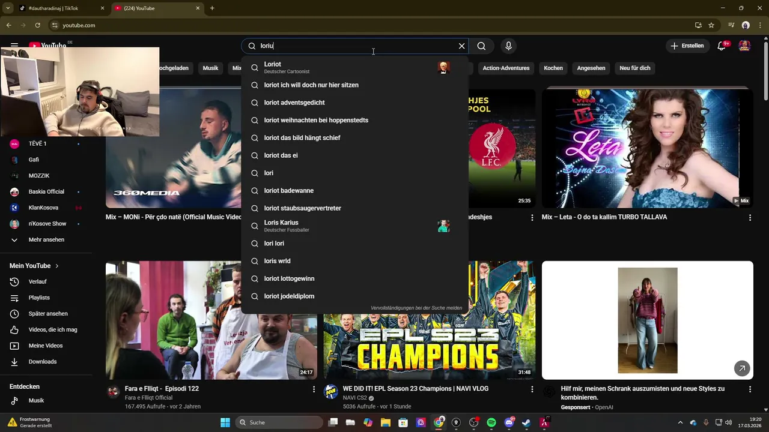Open options for the Leta mix video
This screenshot has width=769, height=432.
coord(750,218)
